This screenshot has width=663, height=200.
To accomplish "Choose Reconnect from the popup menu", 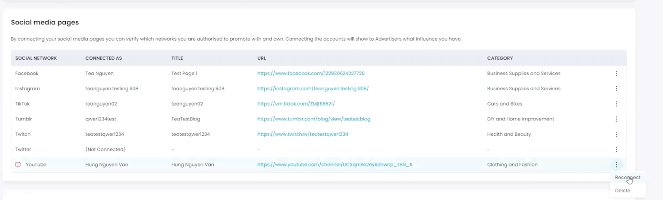I will point(628,177).
